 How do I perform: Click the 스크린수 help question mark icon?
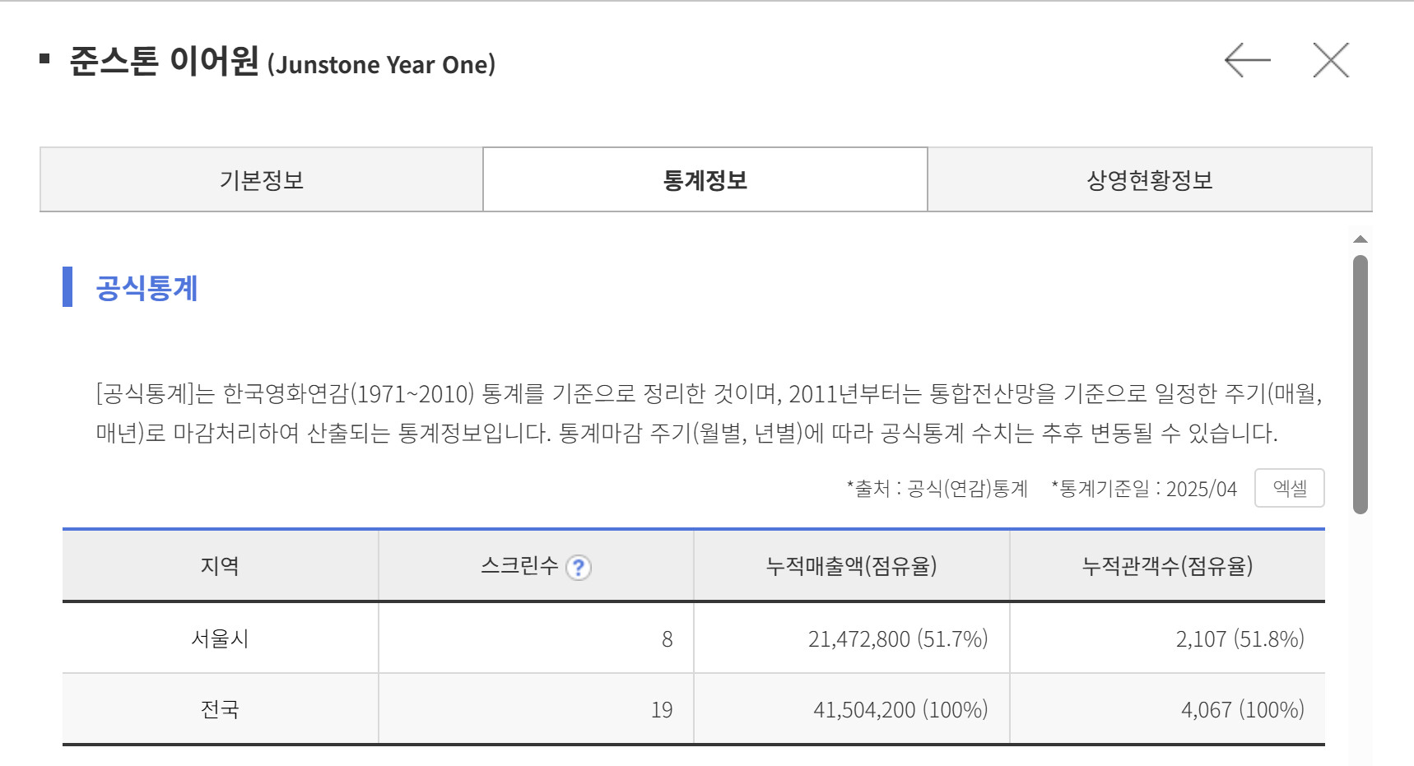(579, 568)
